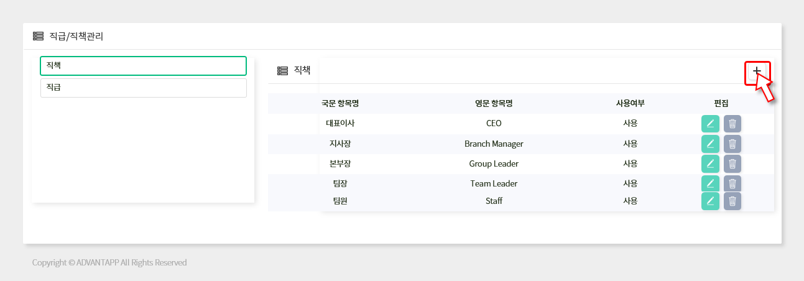Click the 사용여부 column header

tap(630, 103)
